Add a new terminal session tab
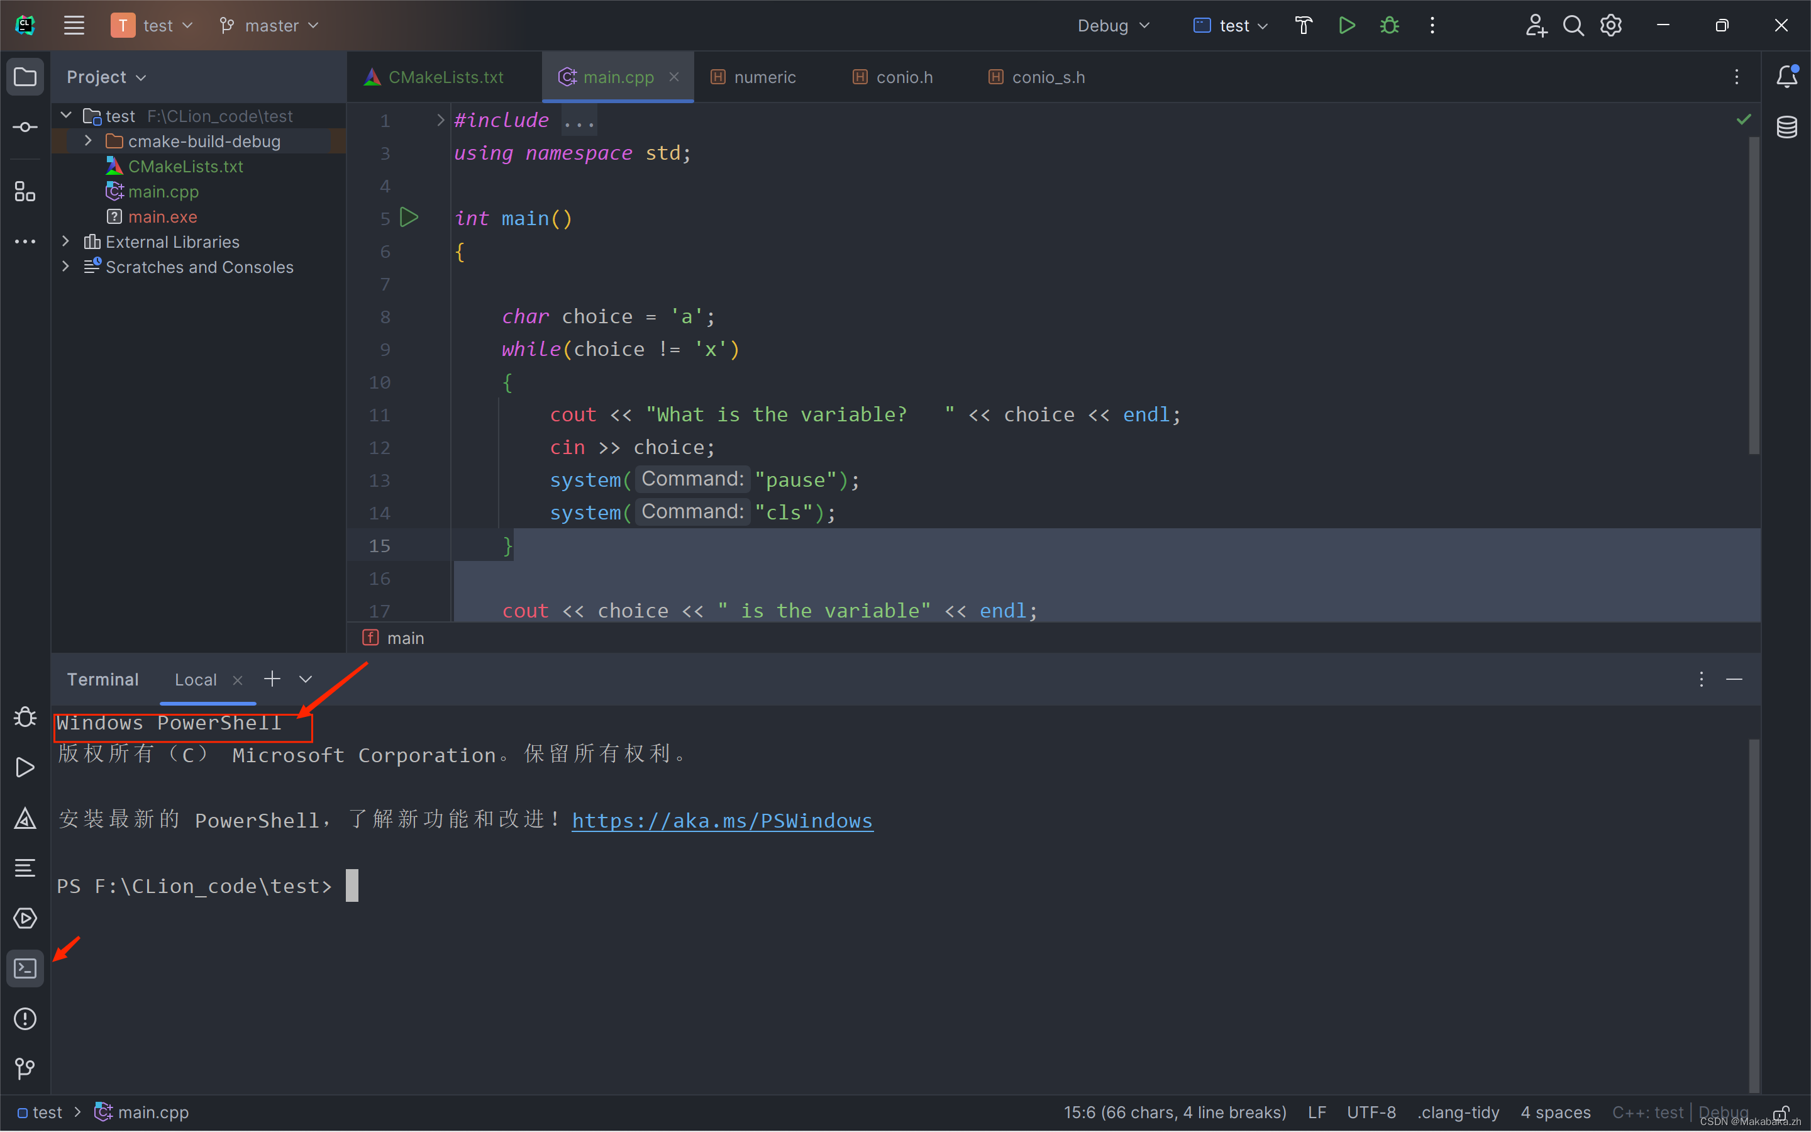 pyautogui.click(x=272, y=679)
